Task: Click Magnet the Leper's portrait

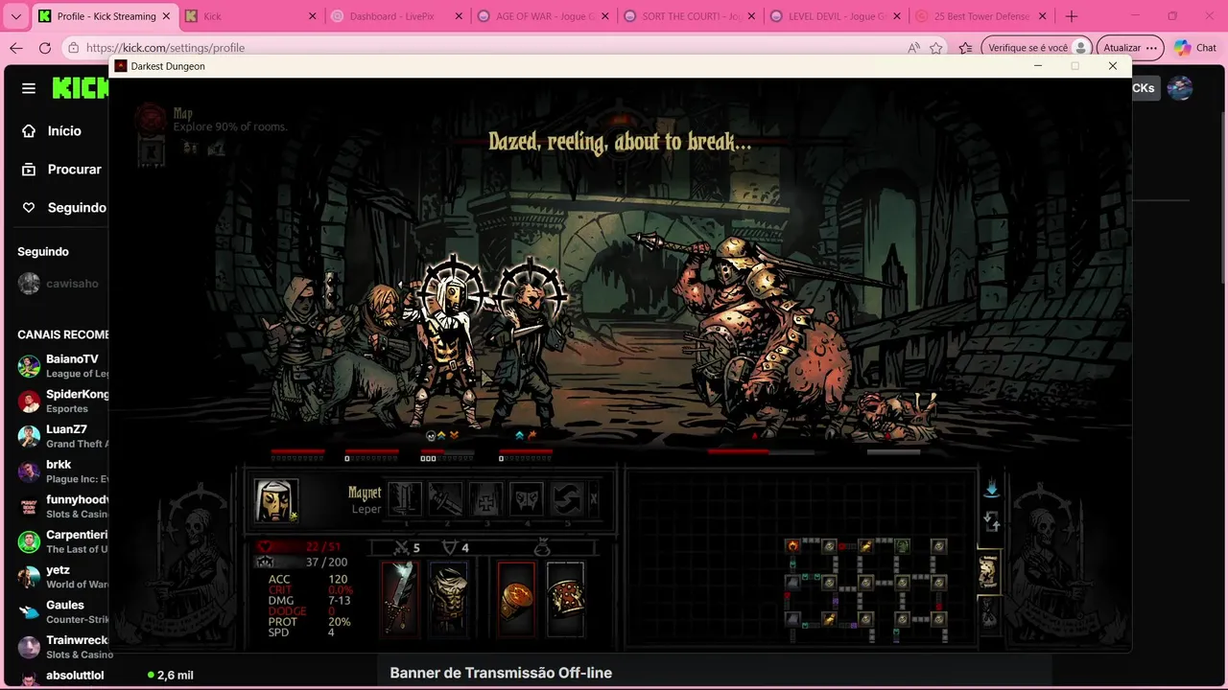Action: pos(276,500)
